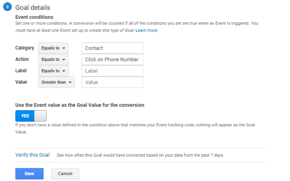290x181 pixels.
Task: Click the grey handle of the YES switch
Action: [x=40, y=116]
